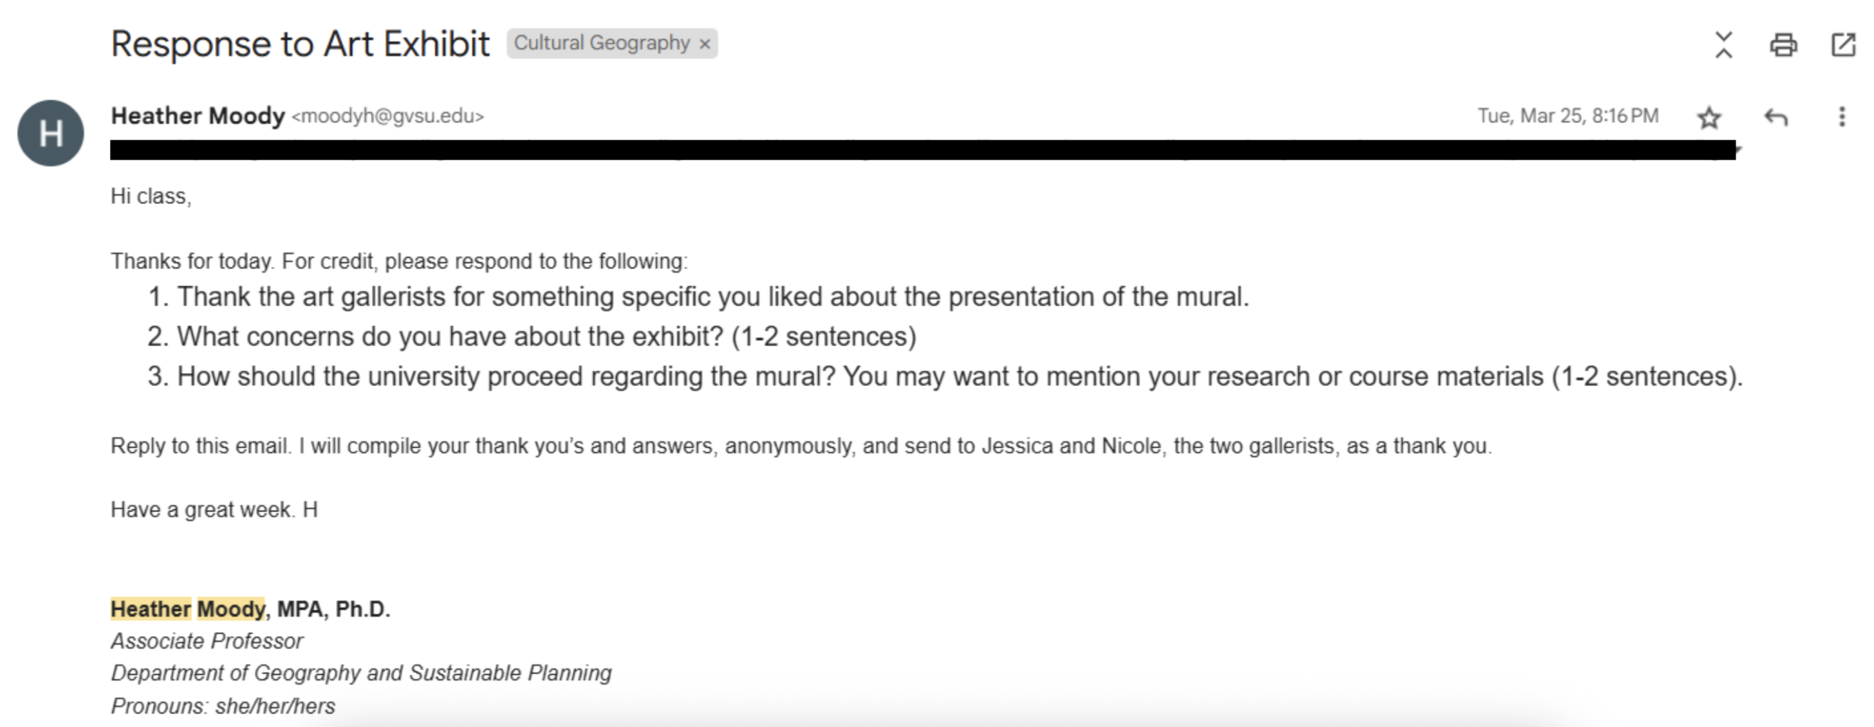The width and height of the screenshot is (1874, 727).
Task: Click the moodyh@gvsu.edu email address
Action: [x=388, y=116]
